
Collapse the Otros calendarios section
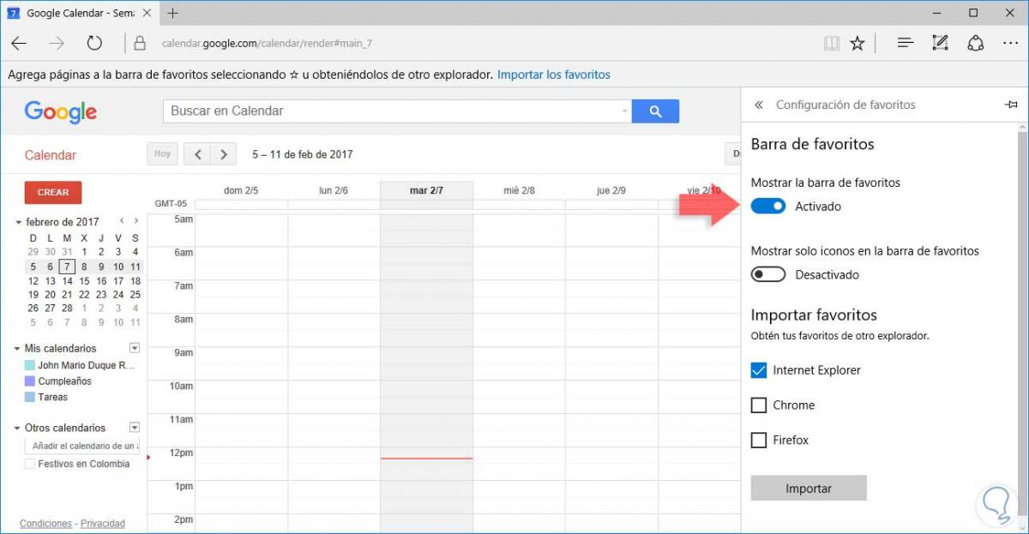point(18,428)
